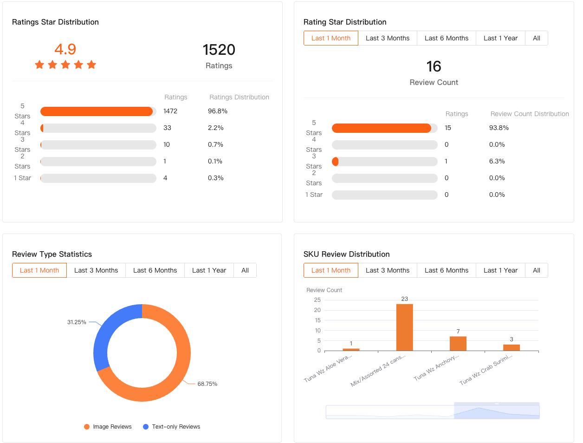This screenshot has height=443, width=583.
Task: Click the Tuna Wz Anchovy bar
Action: [458, 344]
